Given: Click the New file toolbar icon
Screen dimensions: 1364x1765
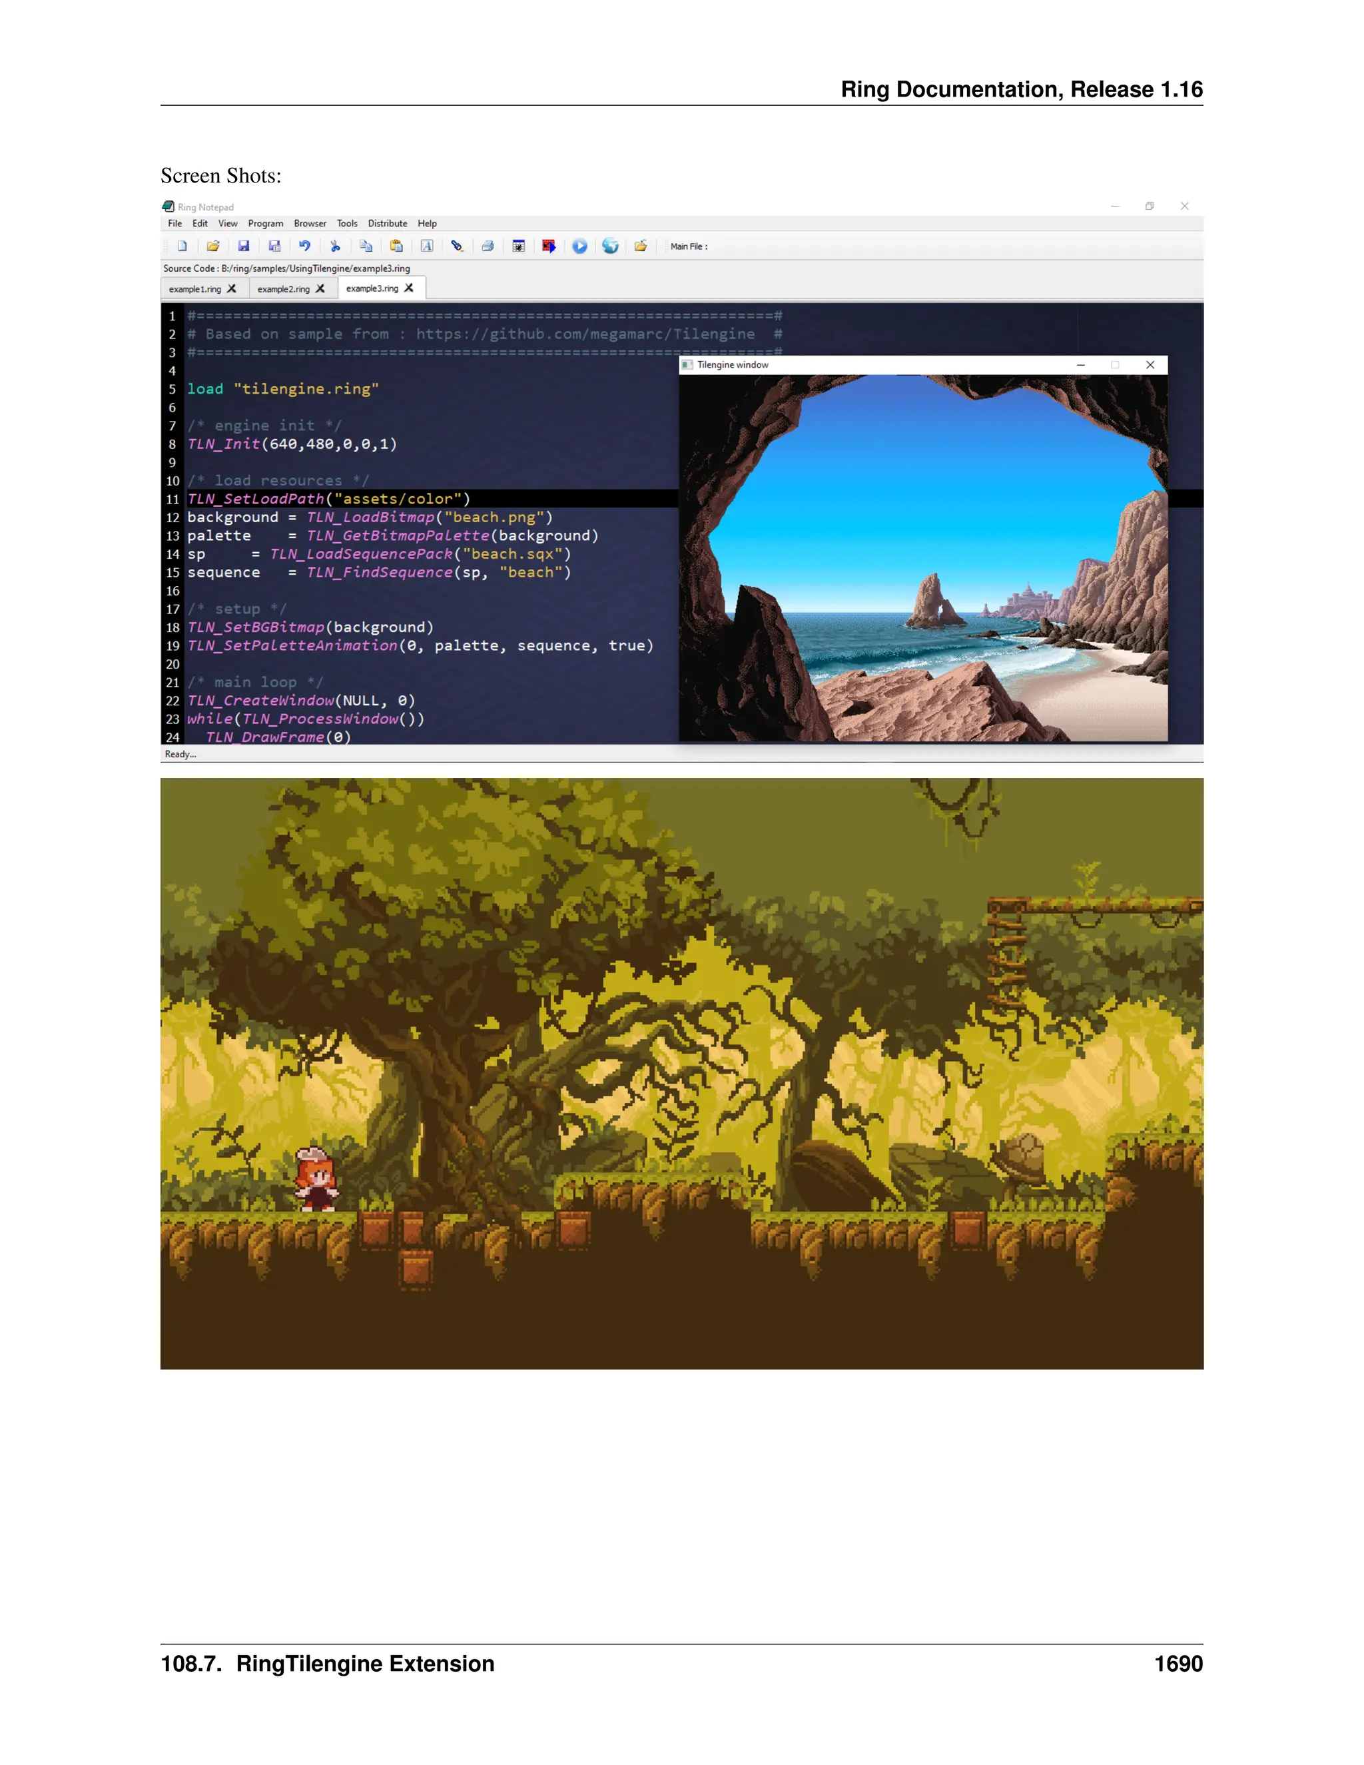Looking at the screenshot, I should 182,246.
